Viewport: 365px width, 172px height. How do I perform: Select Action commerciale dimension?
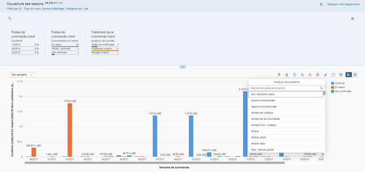pyautogui.click(x=286, y=101)
